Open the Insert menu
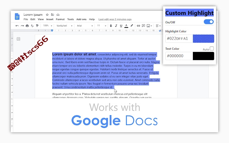The width and height of the screenshot is (229, 143). tap(50, 19)
